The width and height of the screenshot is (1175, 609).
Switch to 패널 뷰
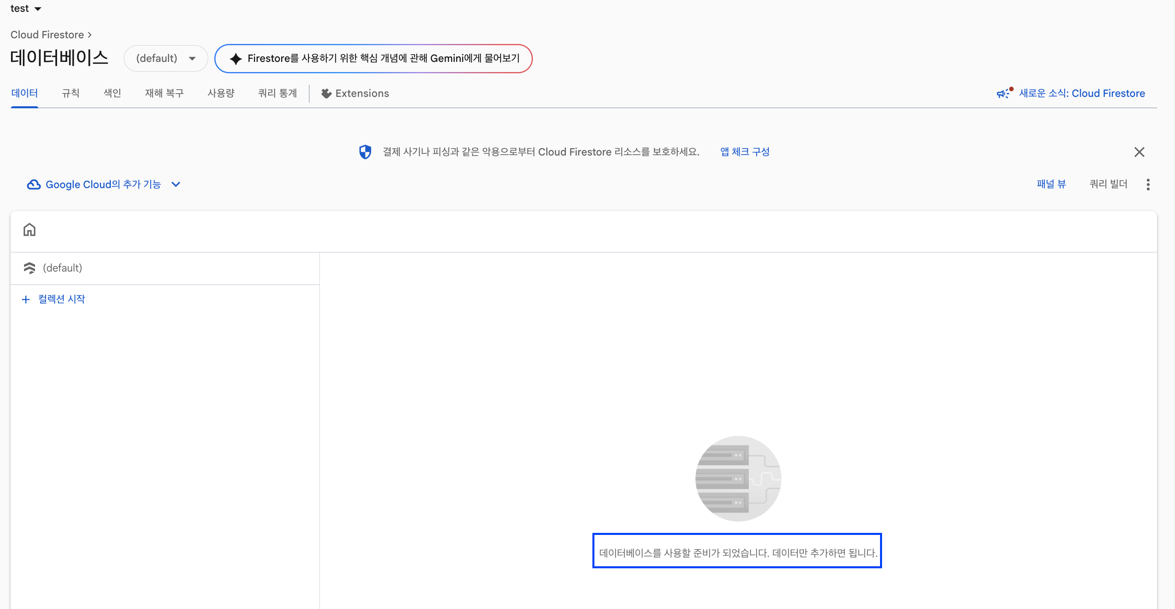[x=1051, y=184]
